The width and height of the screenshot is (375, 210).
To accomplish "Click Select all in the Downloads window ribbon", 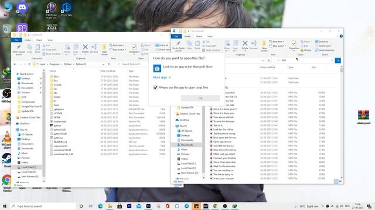I will [x=322, y=41].
